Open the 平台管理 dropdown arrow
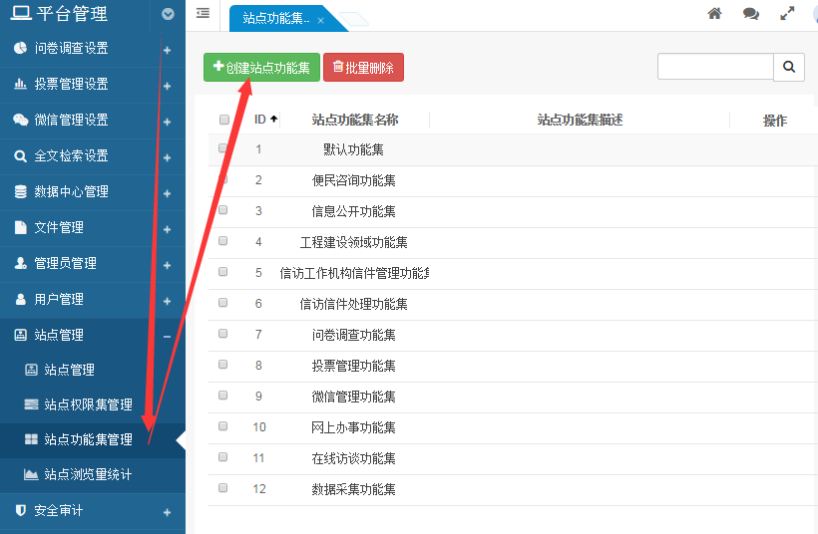This screenshot has width=818, height=534. click(168, 14)
